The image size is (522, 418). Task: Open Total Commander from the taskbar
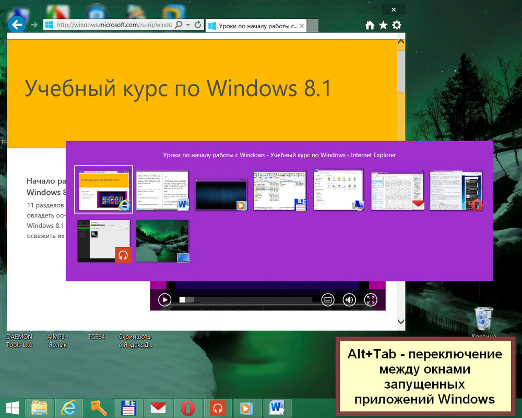pos(128,408)
